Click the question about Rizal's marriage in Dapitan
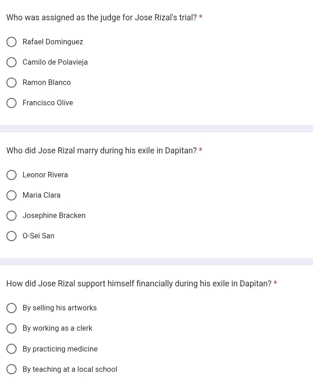The width and height of the screenshot is (313, 388). click(x=101, y=151)
